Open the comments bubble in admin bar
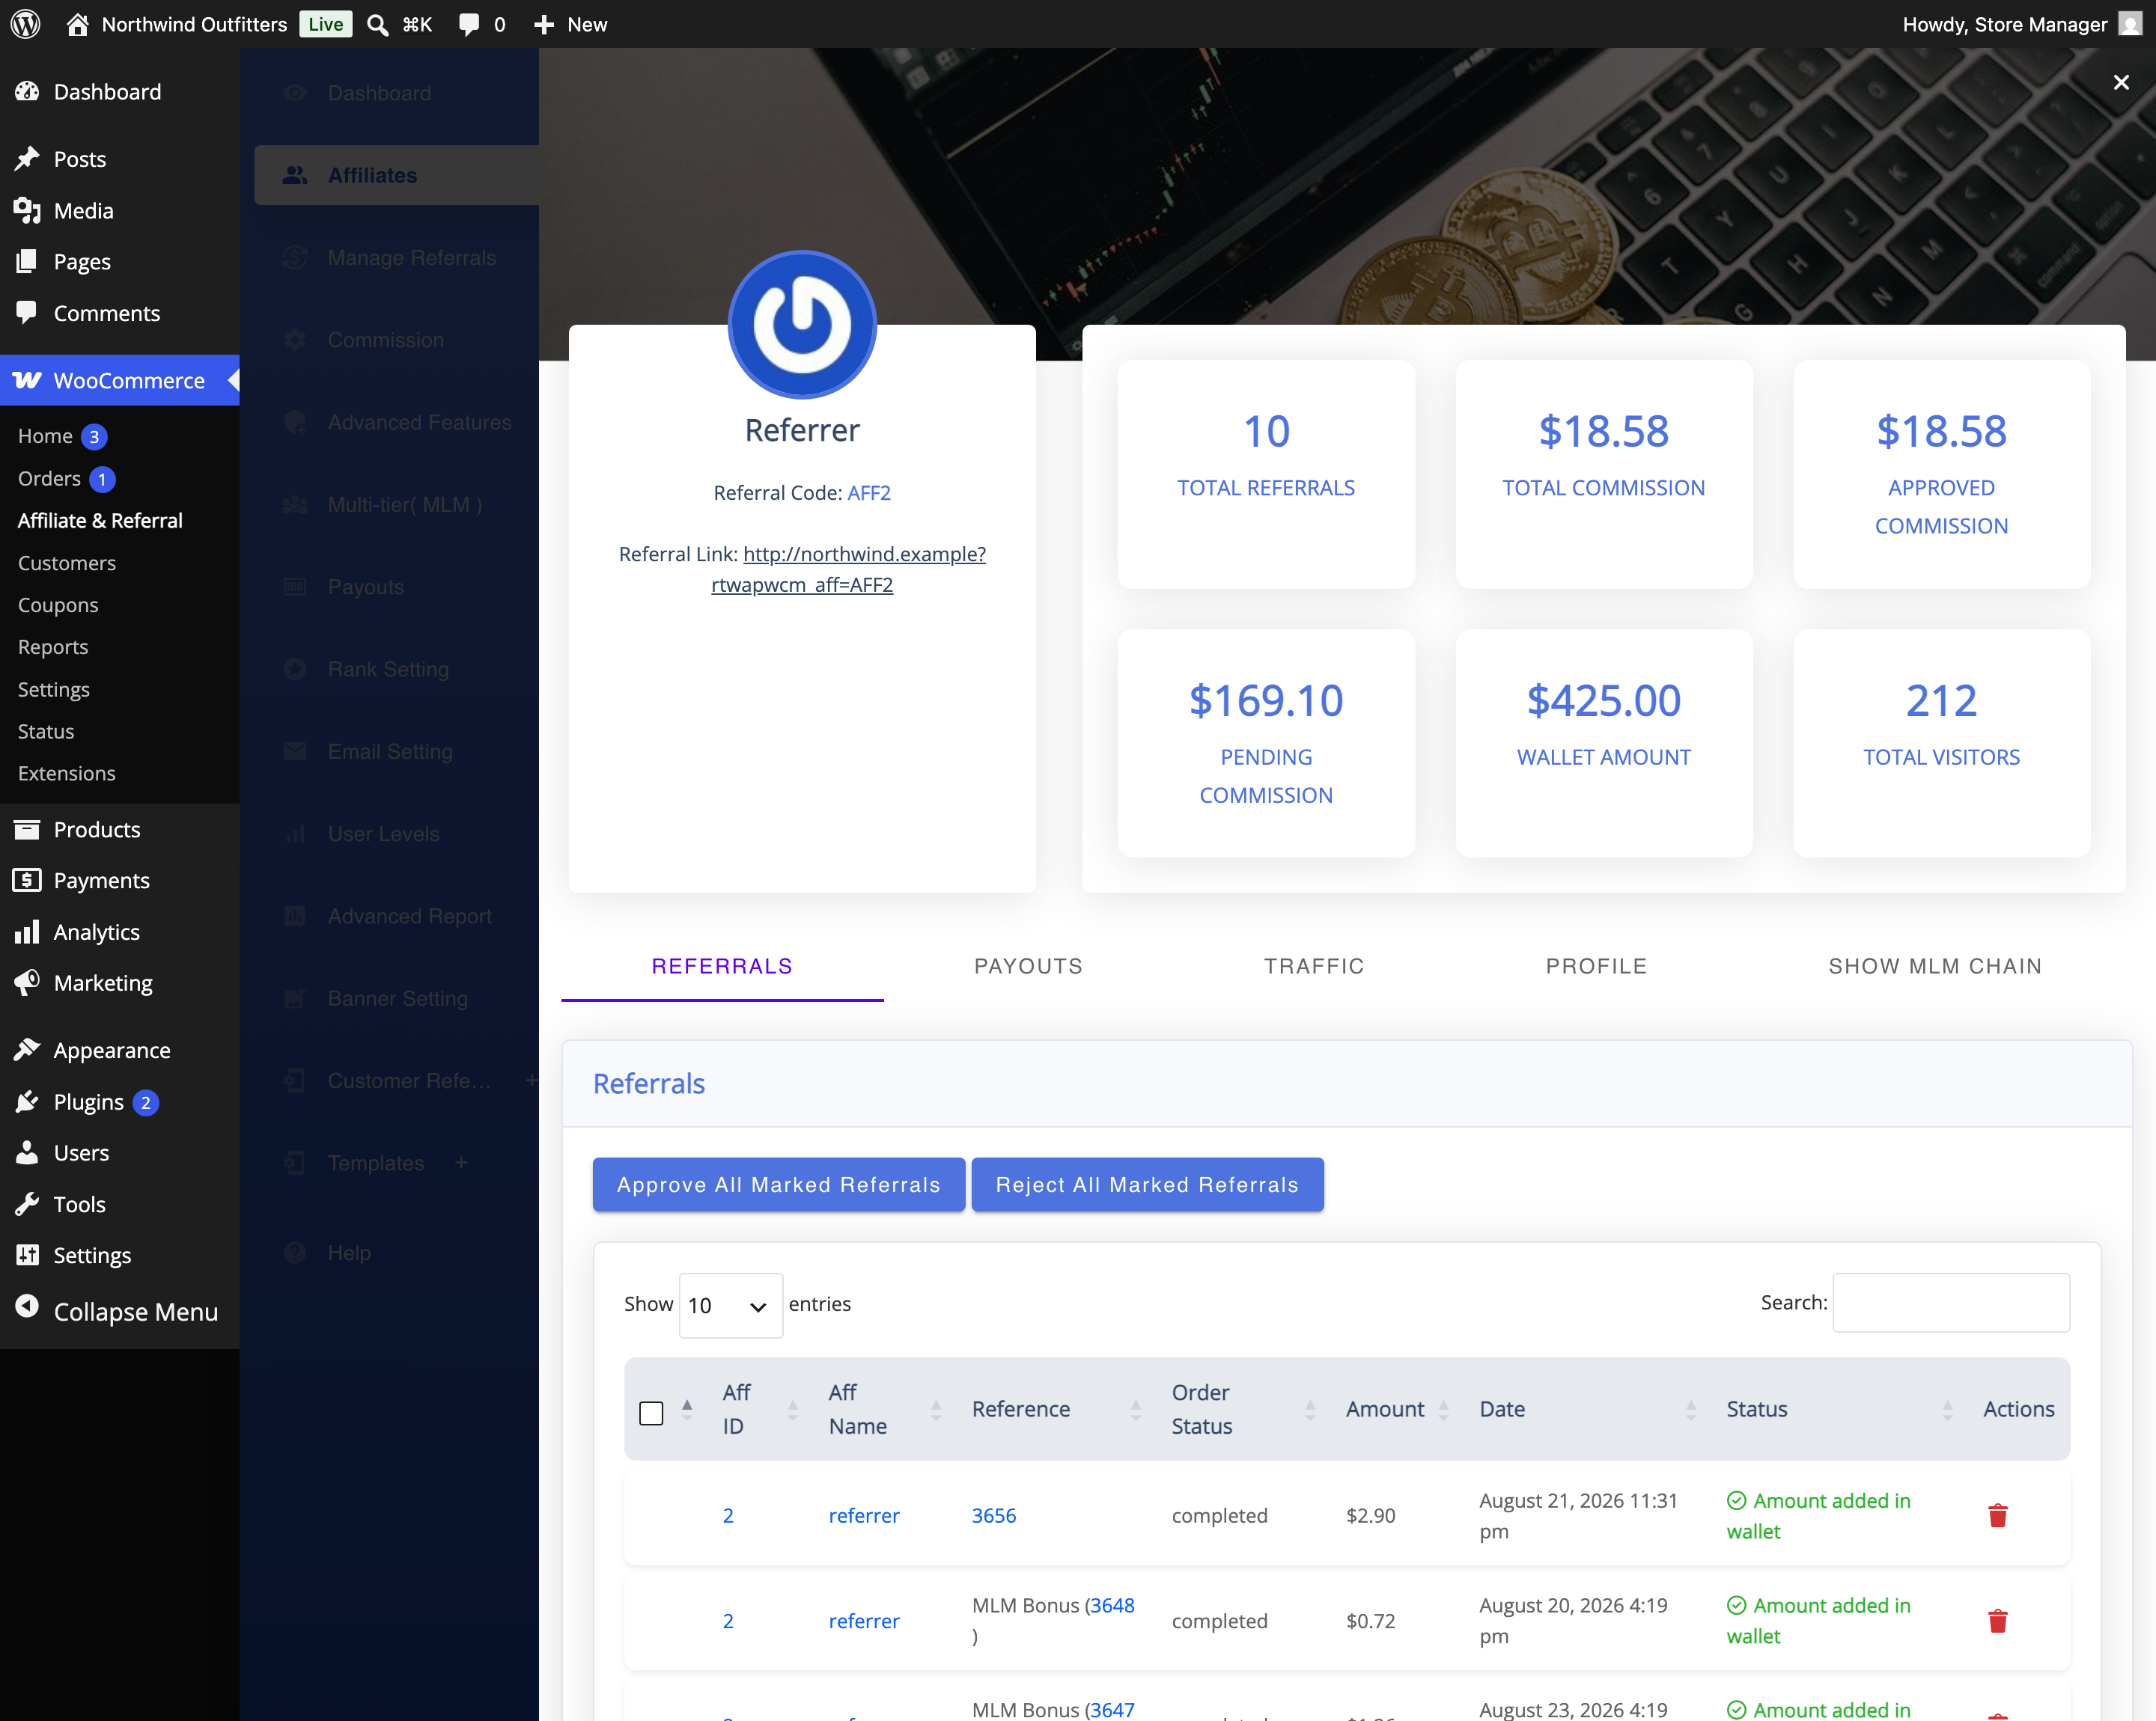 (x=468, y=24)
